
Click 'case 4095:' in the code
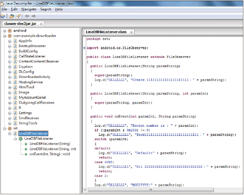coord(104,162)
